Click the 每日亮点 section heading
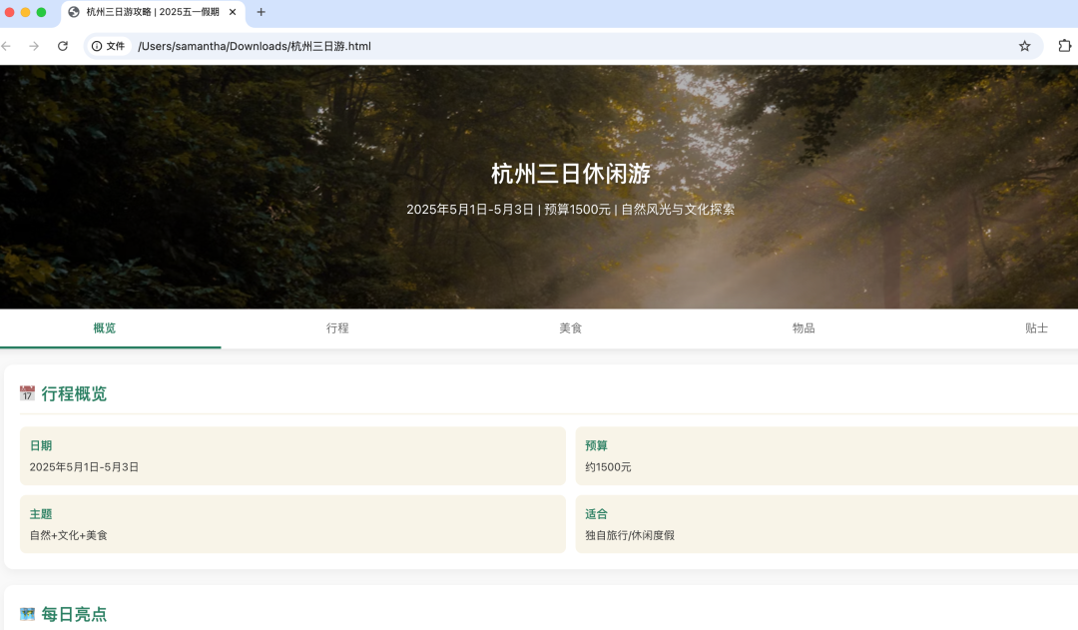1078x630 pixels. 74,614
